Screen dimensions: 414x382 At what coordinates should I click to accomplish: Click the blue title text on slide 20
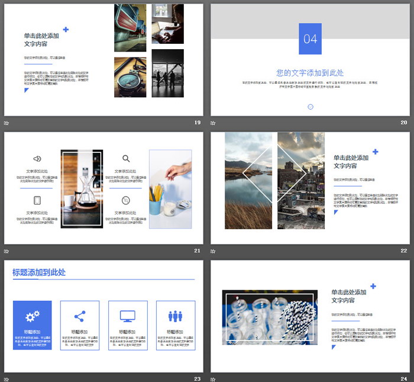(310, 72)
